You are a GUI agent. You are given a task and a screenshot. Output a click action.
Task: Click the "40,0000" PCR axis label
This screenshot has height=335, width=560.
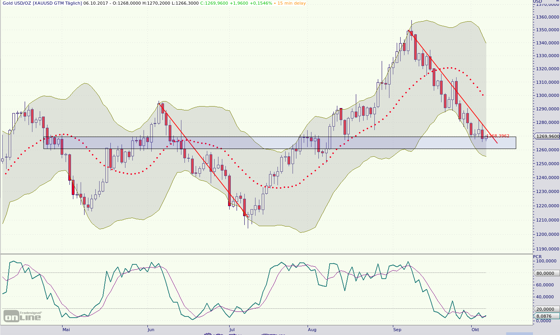click(545, 297)
